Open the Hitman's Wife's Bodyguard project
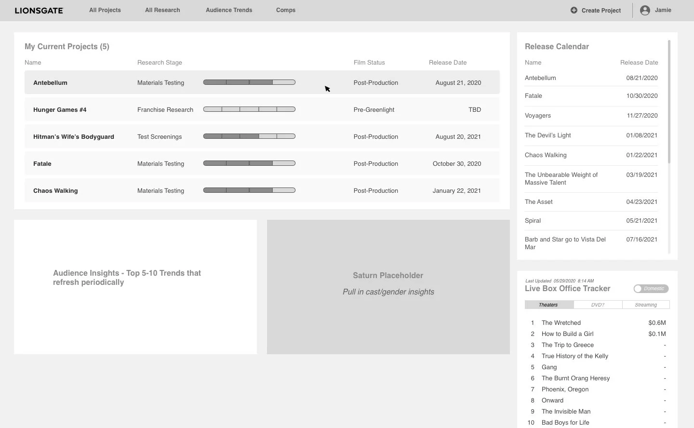This screenshot has width=694, height=428. tap(262, 136)
